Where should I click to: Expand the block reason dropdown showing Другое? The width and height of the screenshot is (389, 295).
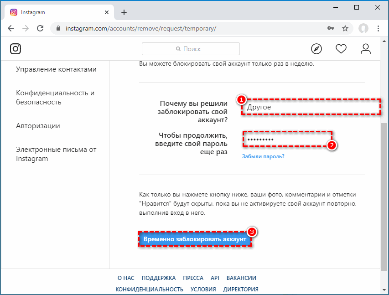coord(311,107)
